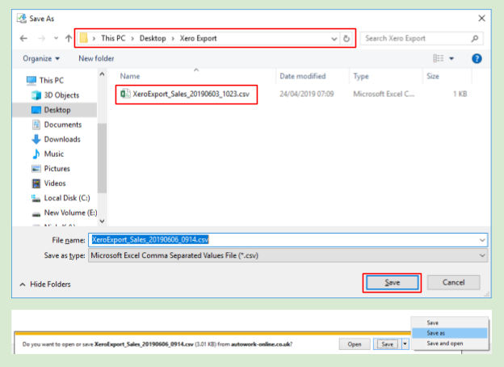Expand the Organize dropdown menu
The height and width of the screenshot is (367, 504).
click(41, 58)
